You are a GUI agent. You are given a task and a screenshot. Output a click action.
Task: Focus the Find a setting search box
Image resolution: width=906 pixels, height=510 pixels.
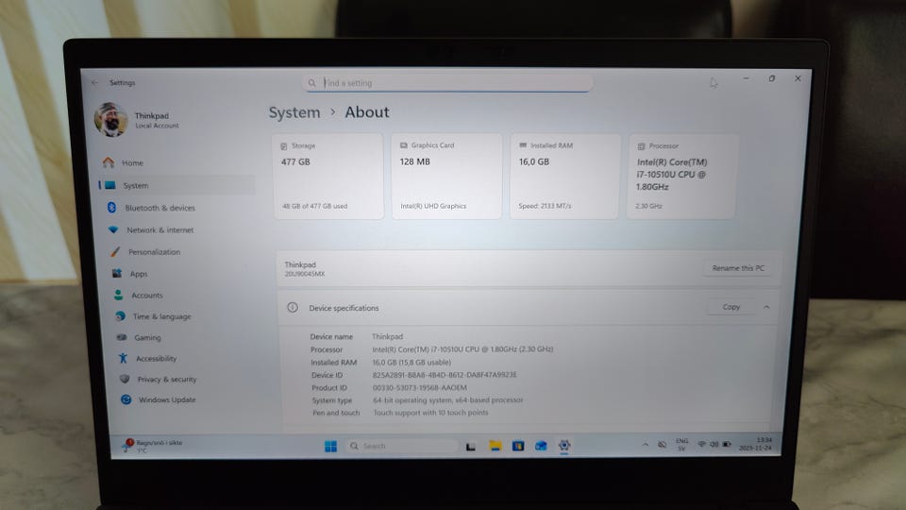(x=447, y=83)
